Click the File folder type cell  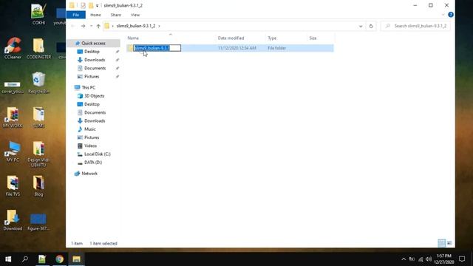[276, 48]
